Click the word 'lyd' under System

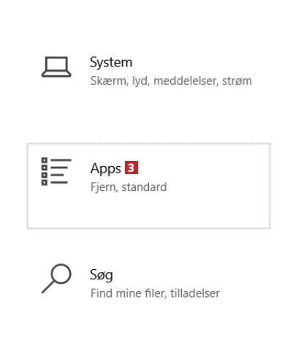click(x=140, y=81)
